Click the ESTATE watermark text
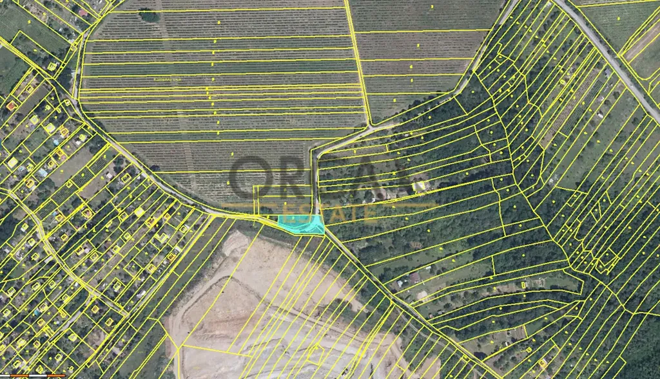This screenshot has height=379, width=660. click(330, 210)
